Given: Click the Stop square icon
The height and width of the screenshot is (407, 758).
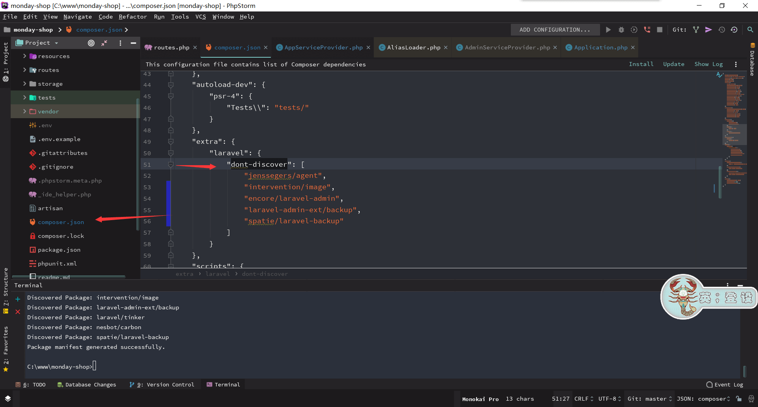Looking at the screenshot, I should point(660,30).
